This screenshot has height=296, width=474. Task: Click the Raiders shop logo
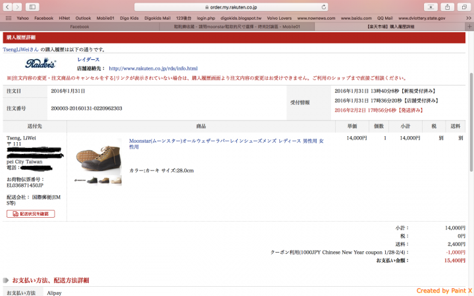tap(41, 63)
